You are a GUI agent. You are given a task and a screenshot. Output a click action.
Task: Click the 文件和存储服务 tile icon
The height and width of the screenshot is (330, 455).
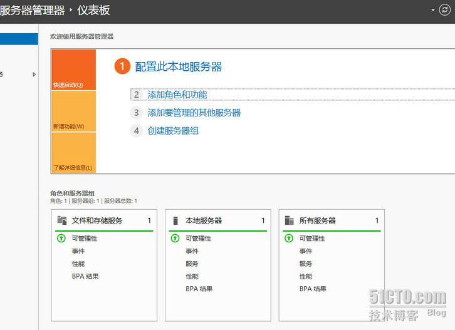[61, 220]
